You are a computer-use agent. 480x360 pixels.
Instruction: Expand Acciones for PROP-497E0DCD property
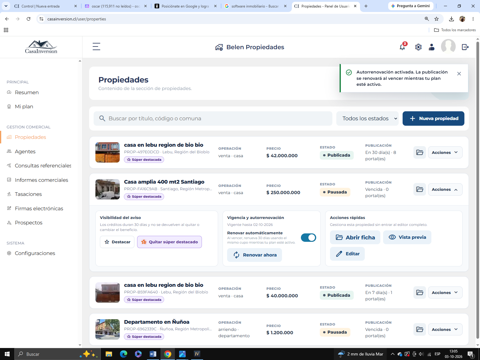pyautogui.click(x=445, y=152)
